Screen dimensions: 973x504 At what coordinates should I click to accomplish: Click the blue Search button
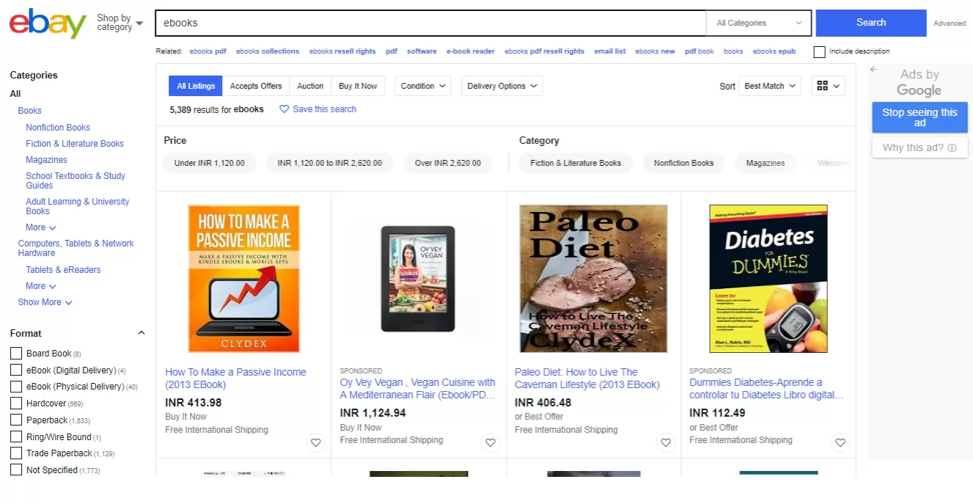coord(870,23)
